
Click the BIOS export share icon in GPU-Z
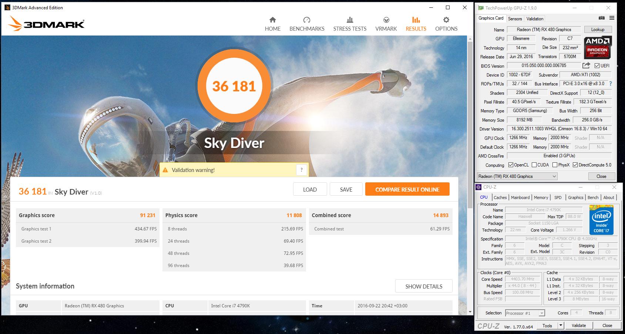coord(586,65)
